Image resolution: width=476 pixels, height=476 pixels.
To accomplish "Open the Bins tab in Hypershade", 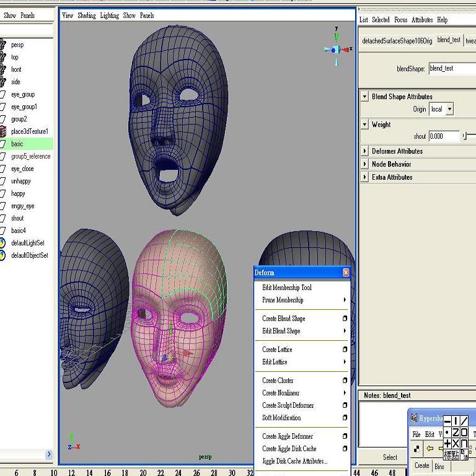I will (439, 466).
